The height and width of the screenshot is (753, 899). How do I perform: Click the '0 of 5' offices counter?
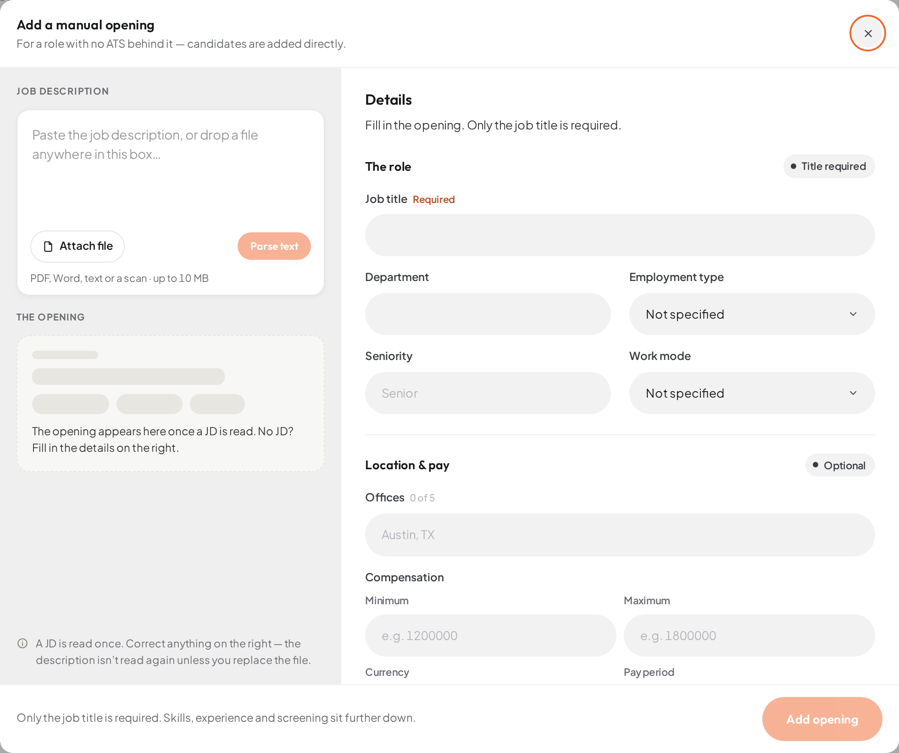(x=422, y=498)
